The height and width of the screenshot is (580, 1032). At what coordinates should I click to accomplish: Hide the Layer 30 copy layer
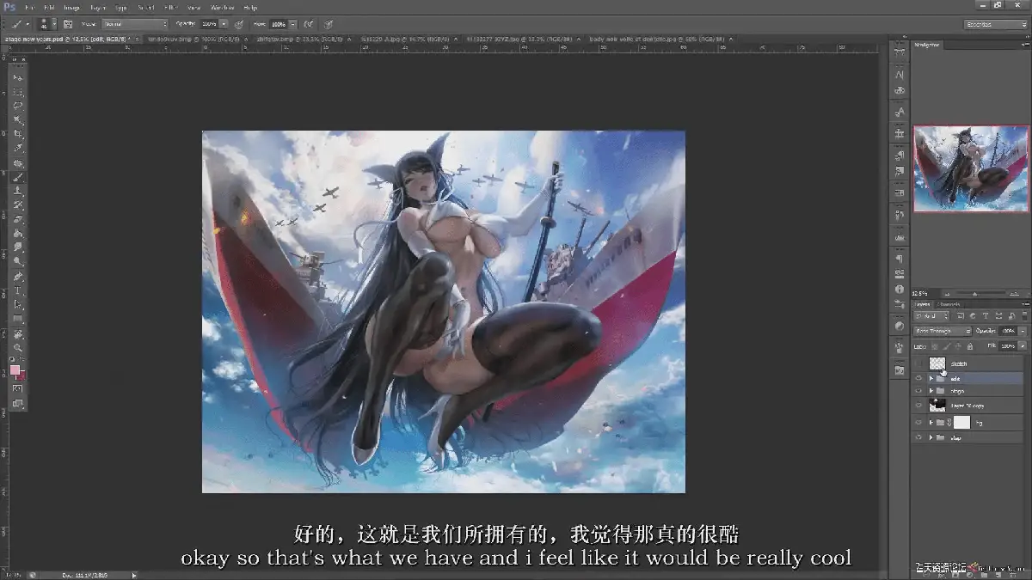[x=918, y=406]
